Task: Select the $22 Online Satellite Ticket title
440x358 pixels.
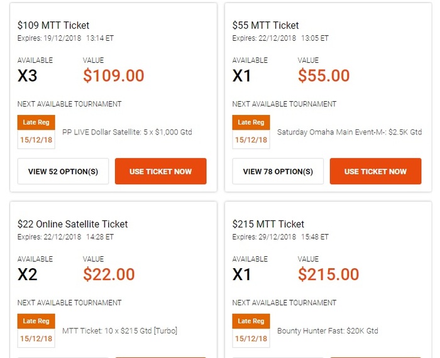Action: point(72,224)
